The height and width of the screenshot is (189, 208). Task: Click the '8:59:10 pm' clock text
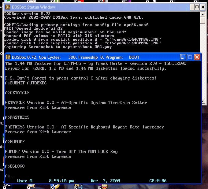click(x=61, y=181)
